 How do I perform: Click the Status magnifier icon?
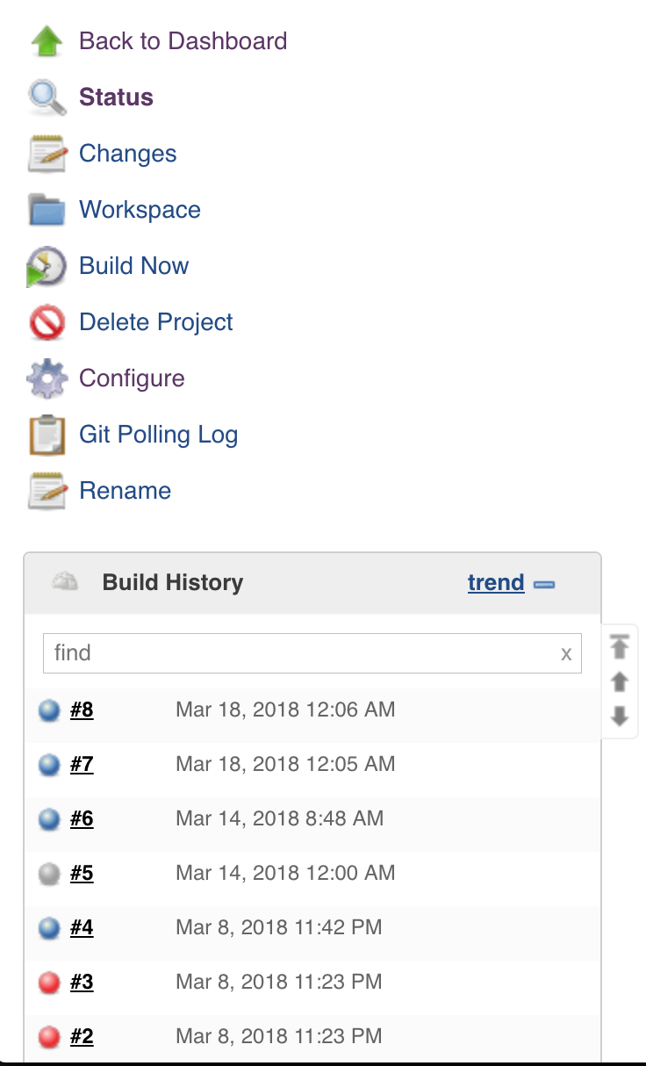tap(47, 97)
